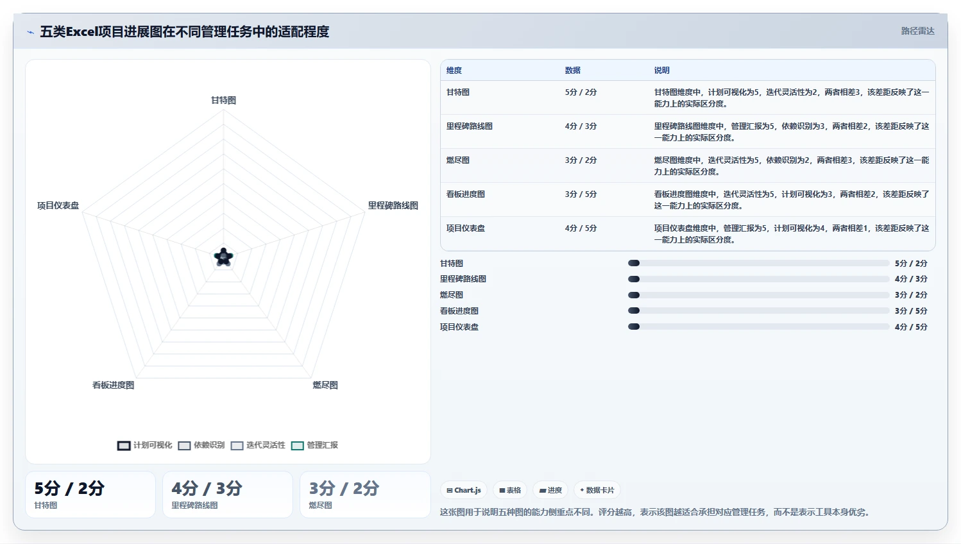Click the table description starting 燃尽图维度中
The image size is (961, 544).
pos(792,166)
